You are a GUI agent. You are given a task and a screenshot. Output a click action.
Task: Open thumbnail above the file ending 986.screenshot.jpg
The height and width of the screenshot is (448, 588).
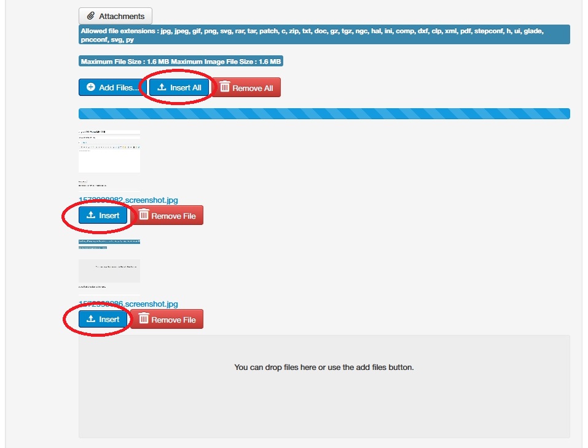click(109, 267)
